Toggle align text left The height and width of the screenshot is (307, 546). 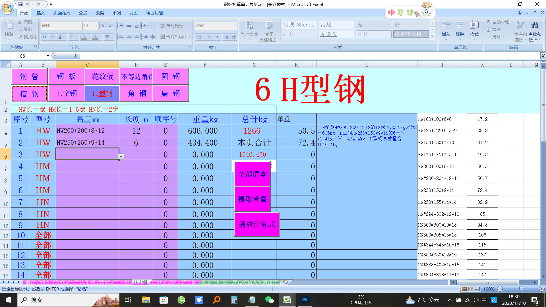121,37
